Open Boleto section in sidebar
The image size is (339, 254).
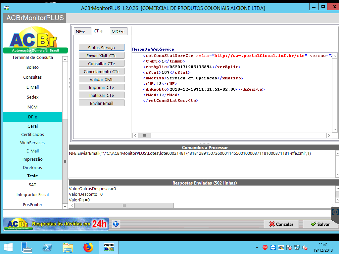click(x=33, y=67)
